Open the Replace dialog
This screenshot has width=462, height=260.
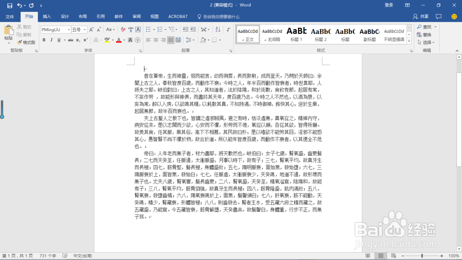pyautogui.click(x=424, y=35)
